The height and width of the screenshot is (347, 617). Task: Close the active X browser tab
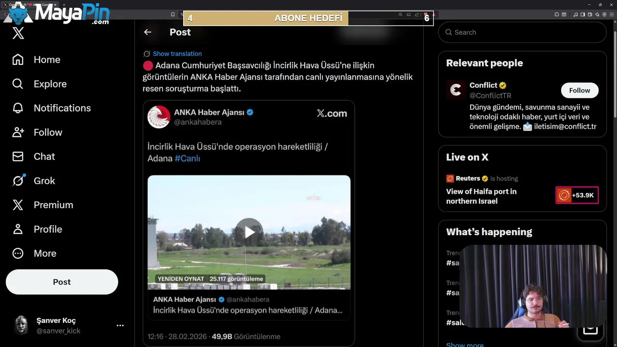55,5
